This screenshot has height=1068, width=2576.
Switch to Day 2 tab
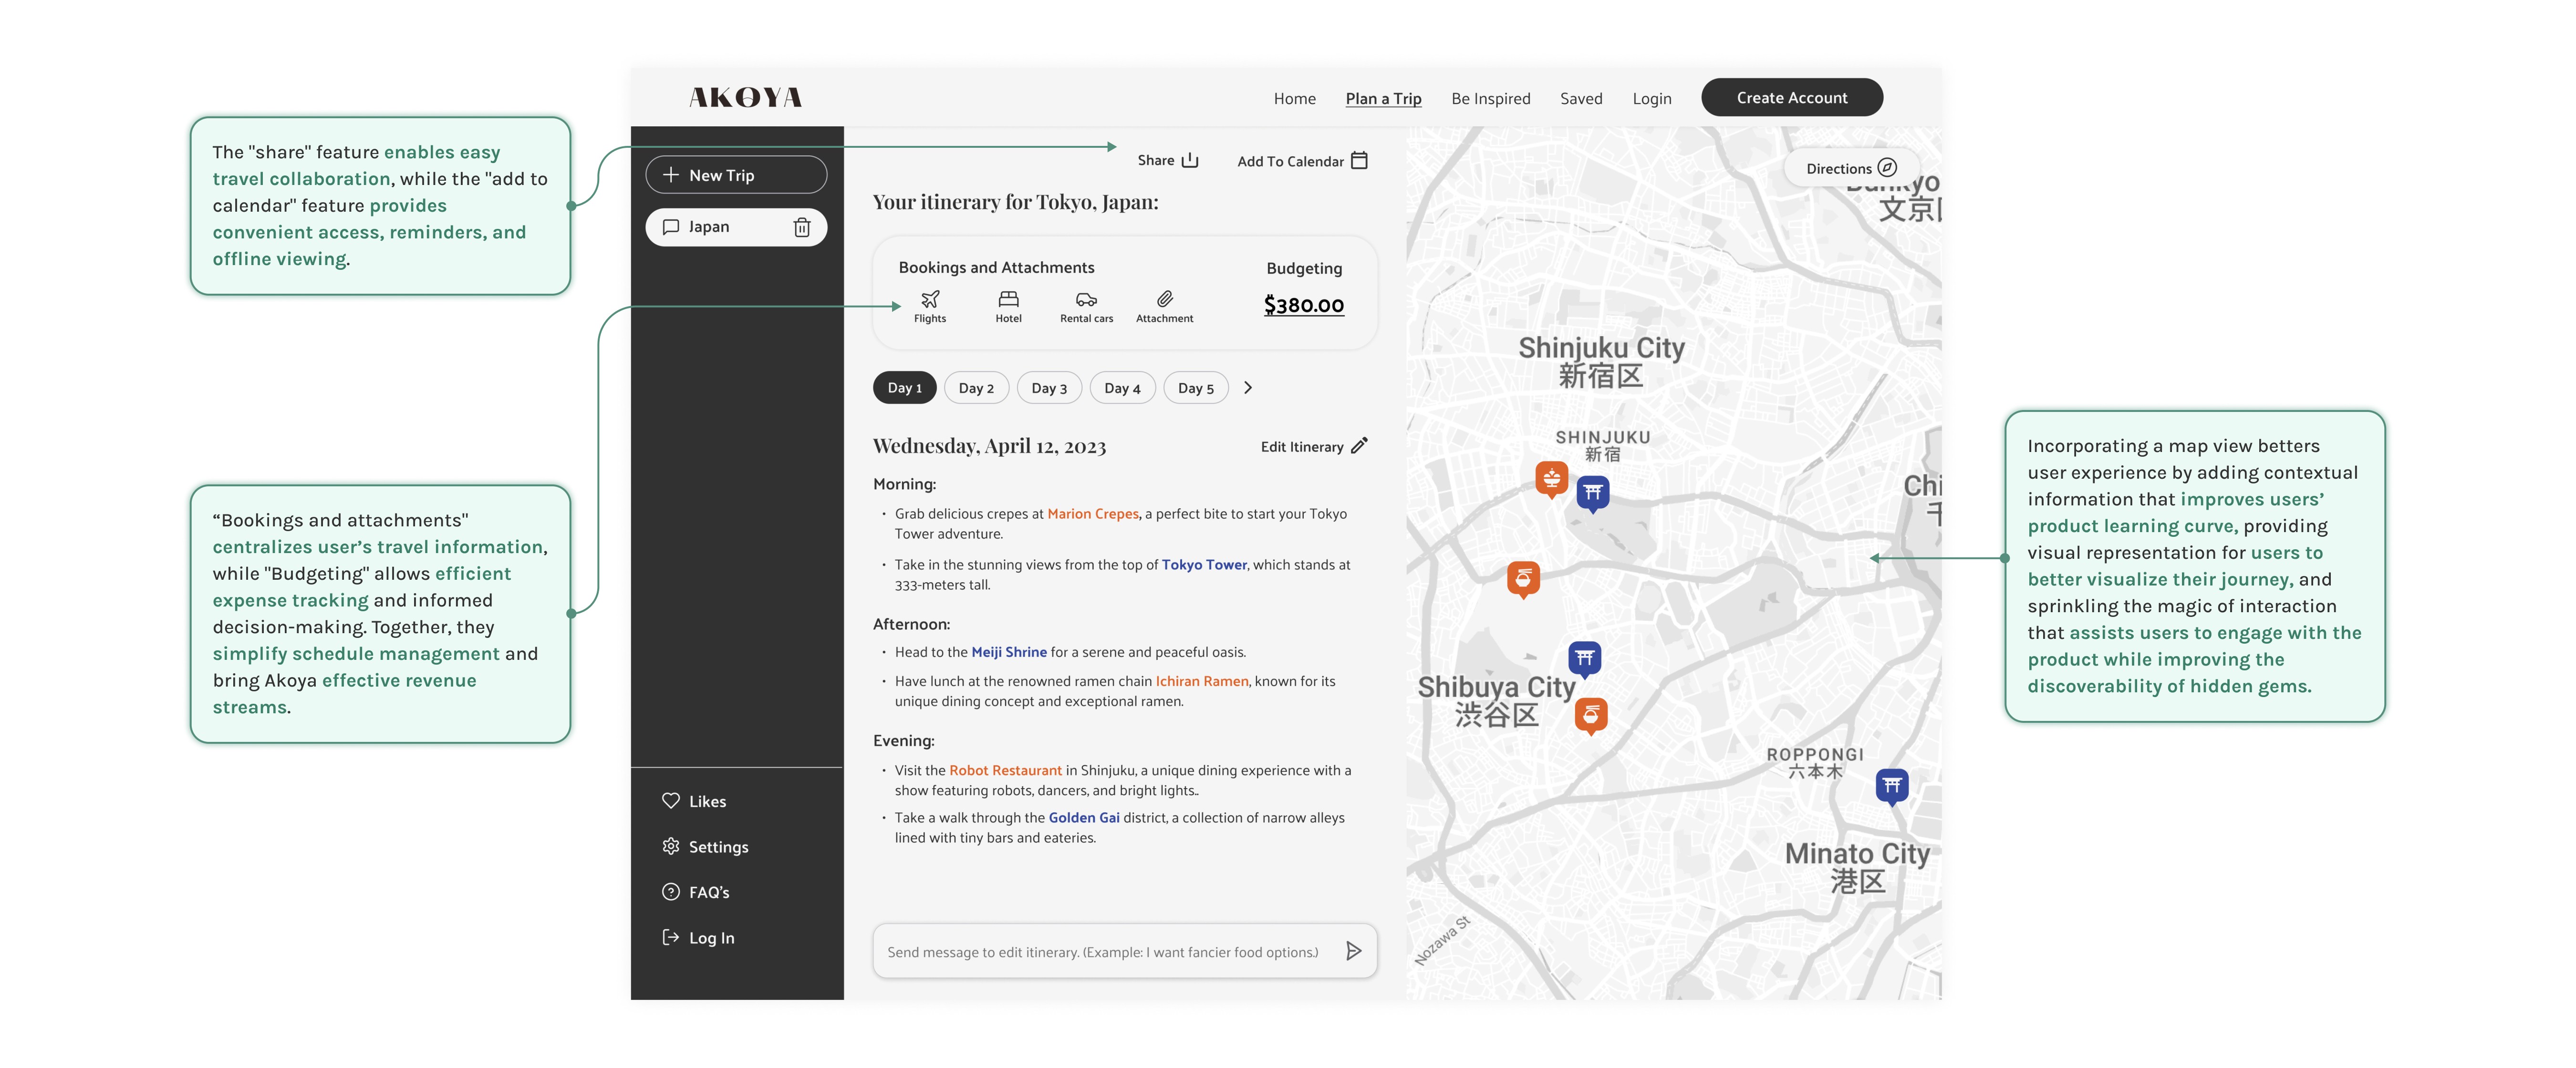click(x=976, y=388)
